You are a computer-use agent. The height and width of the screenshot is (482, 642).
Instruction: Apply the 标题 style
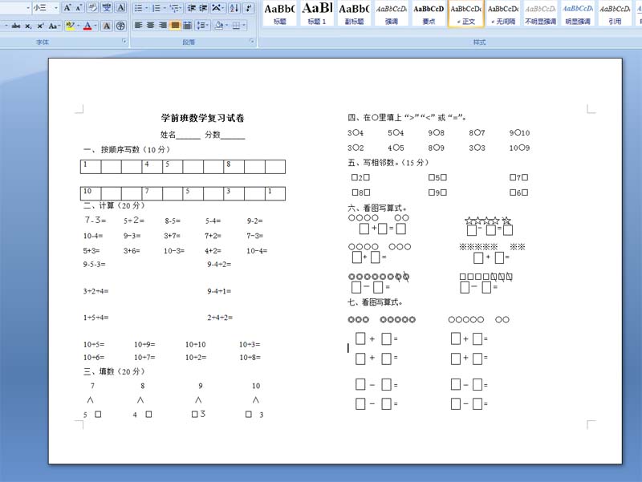(x=279, y=14)
